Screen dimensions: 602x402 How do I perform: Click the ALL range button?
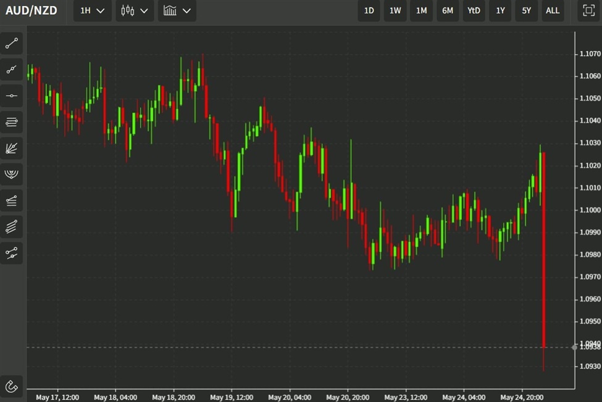click(552, 10)
